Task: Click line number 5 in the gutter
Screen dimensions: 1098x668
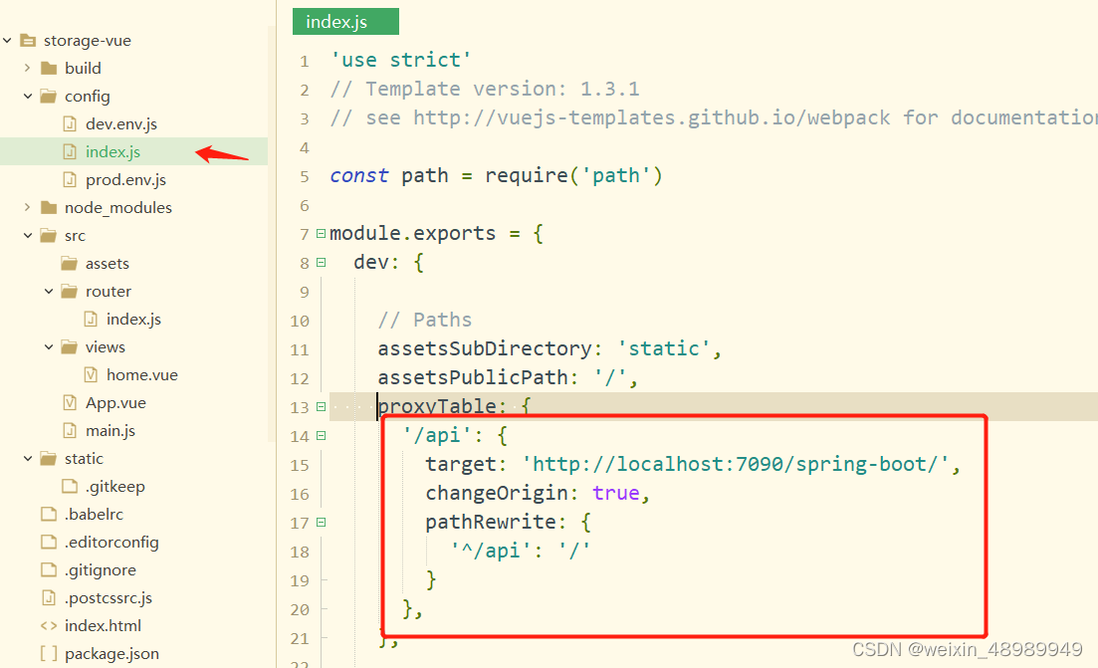Action: pyautogui.click(x=304, y=175)
